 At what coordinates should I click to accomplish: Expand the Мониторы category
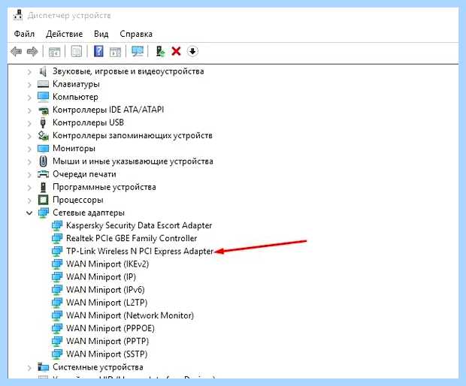click(29, 149)
